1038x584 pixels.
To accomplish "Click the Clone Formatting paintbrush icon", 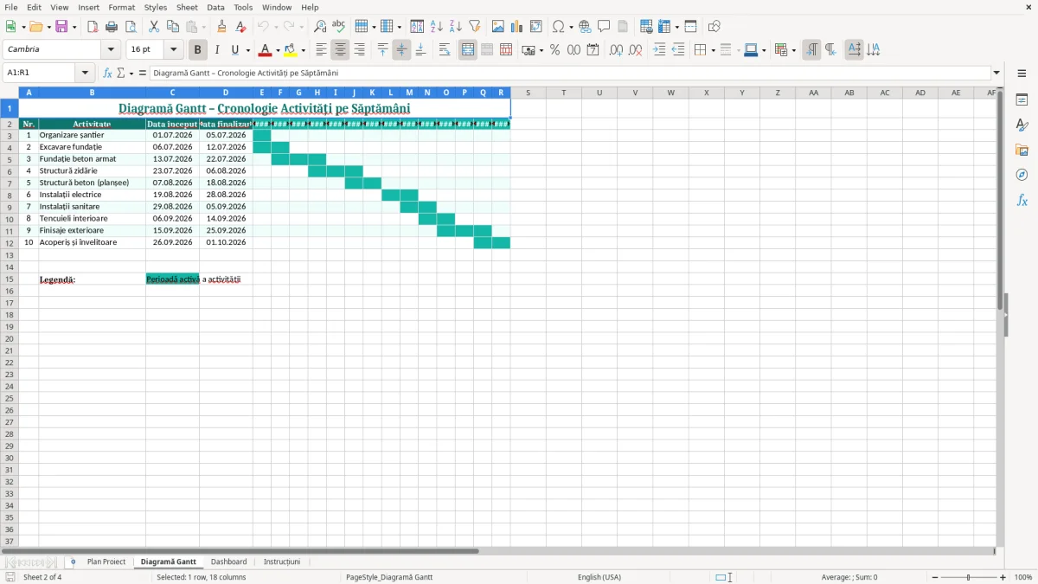I will click(222, 27).
